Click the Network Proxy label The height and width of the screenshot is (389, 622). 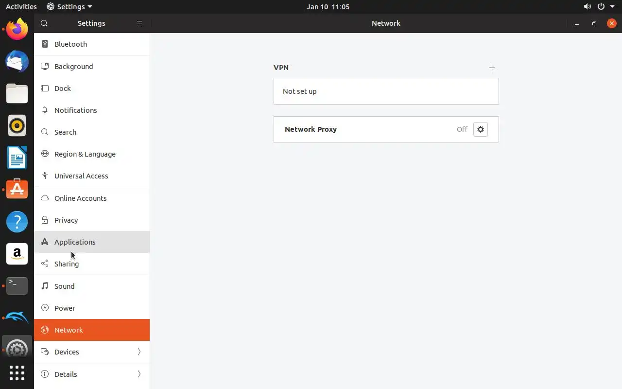(311, 129)
